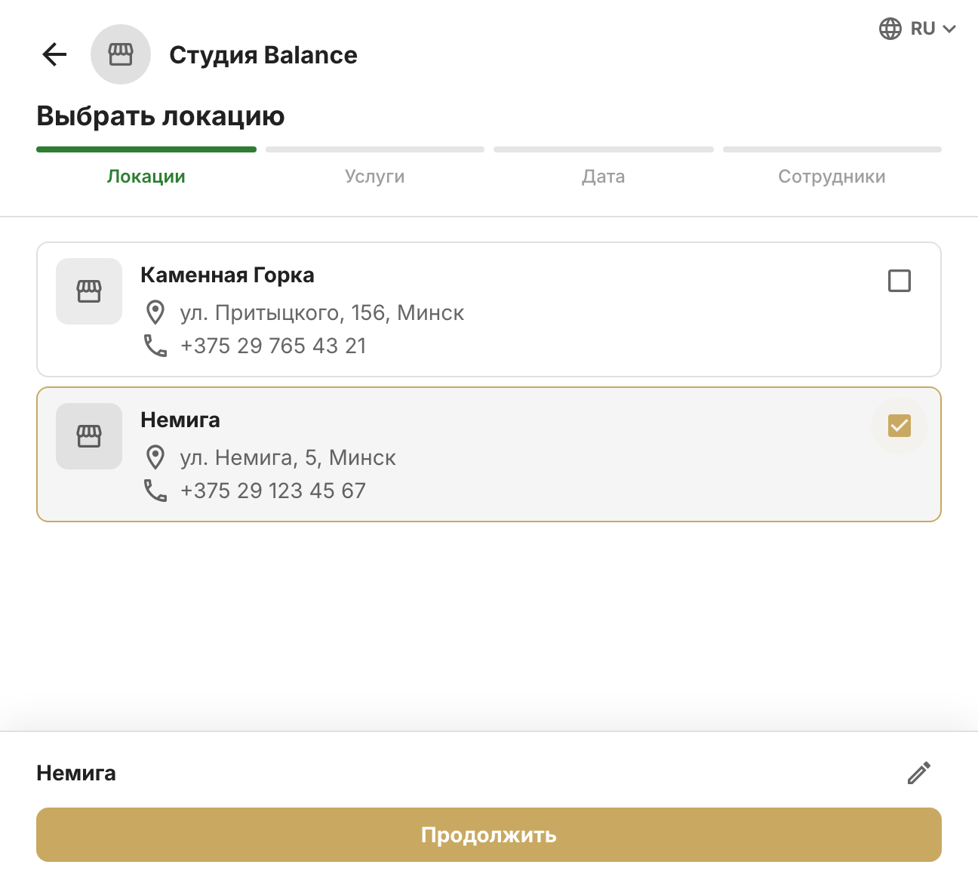Viewport: 978px width, 880px height.
Task: Click the map pin beside ул. Притыцкого address
Action: [x=155, y=312]
